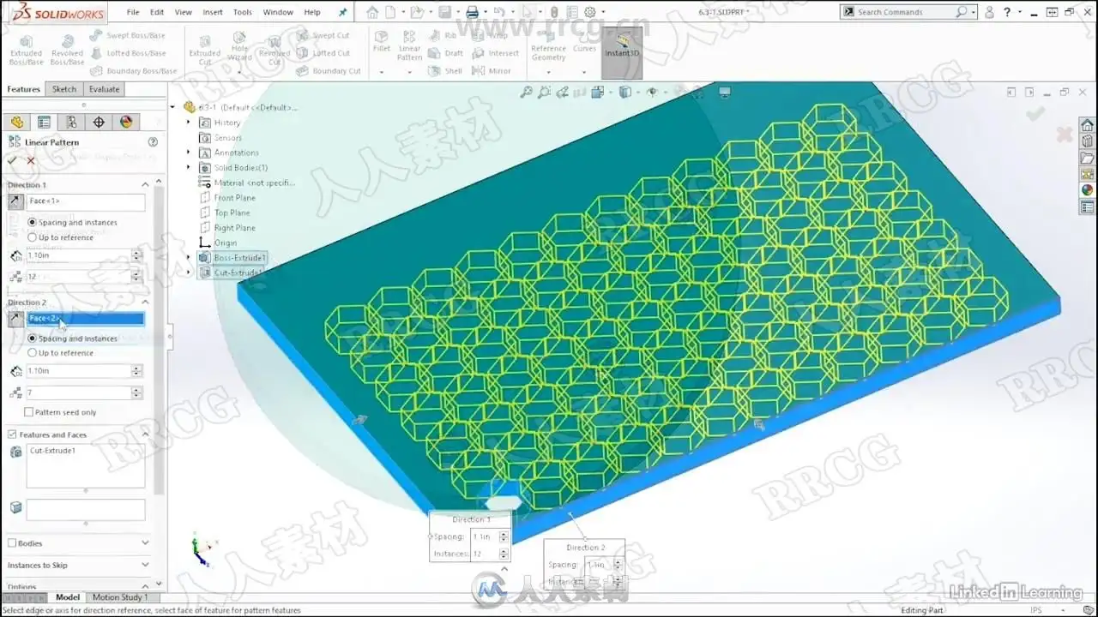This screenshot has width=1098, height=617.
Task: Click the Extruded Boss/Base tool
Action: tap(26, 50)
